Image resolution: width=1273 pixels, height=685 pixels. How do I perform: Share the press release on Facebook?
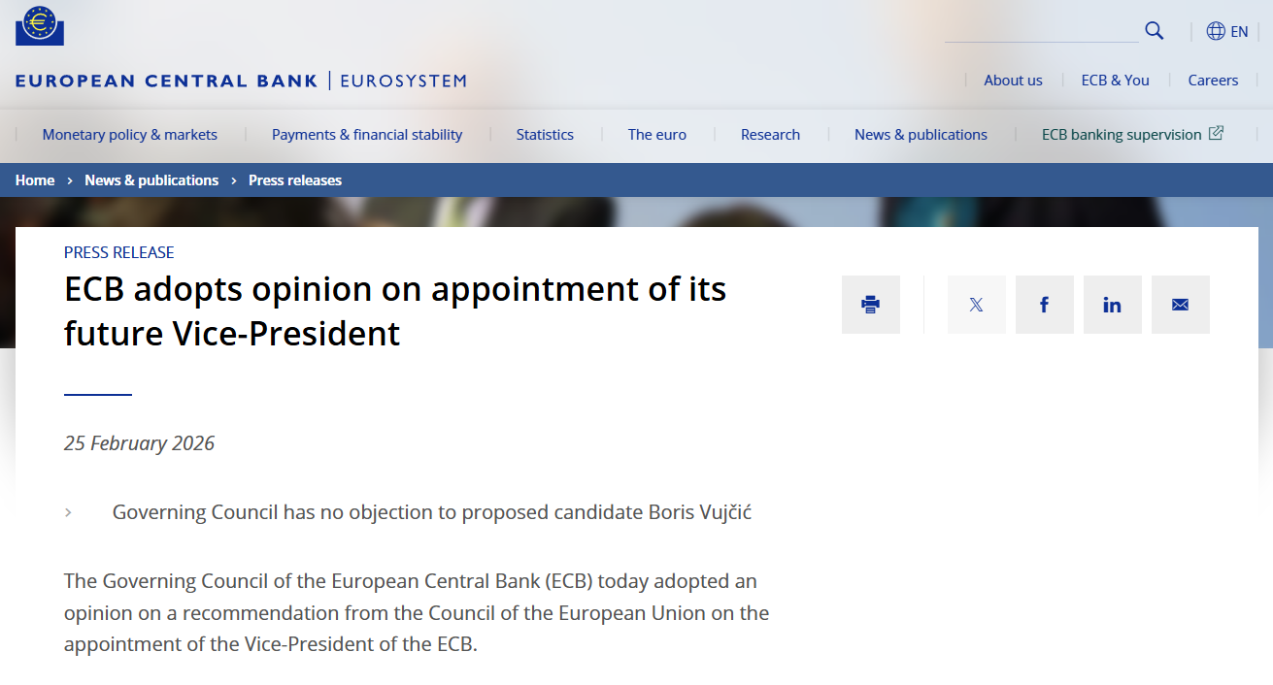(1044, 305)
